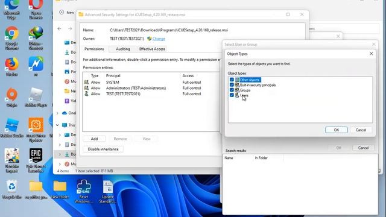Open the Recycle Bin

[11, 189]
